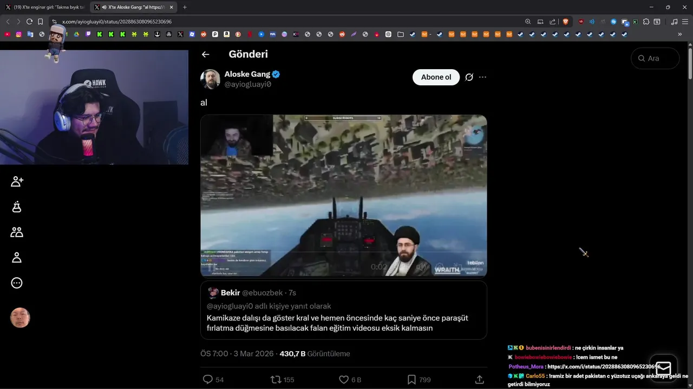The image size is (693, 389).
Task: Open the uBlock Origin extension icon
Action: (x=581, y=22)
